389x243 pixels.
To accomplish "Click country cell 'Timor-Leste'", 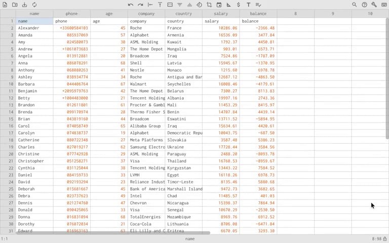I will [x=183, y=182].
